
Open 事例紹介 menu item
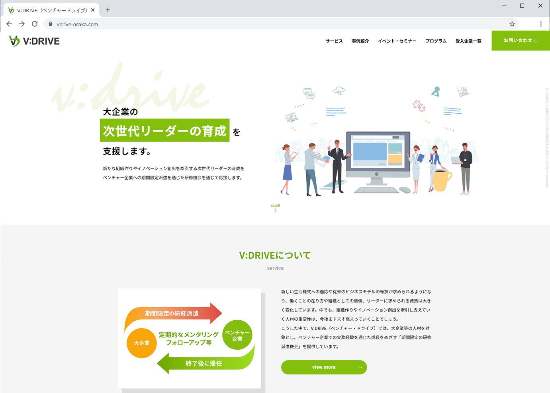point(360,41)
